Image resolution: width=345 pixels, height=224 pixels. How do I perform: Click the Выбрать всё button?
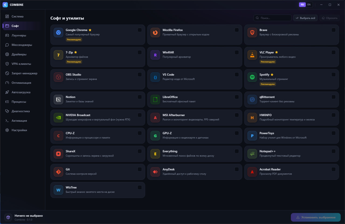point(305,18)
